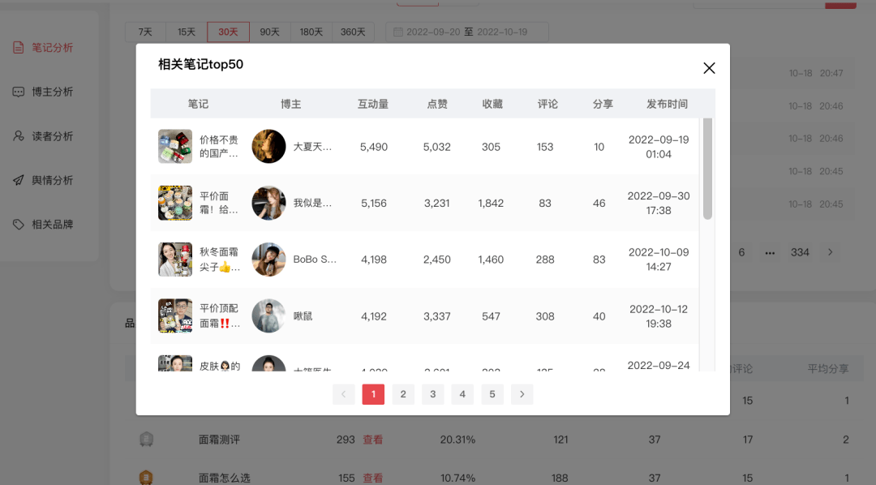Click the 分享 column header
Image resolution: width=876 pixels, height=485 pixels.
pyautogui.click(x=603, y=104)
